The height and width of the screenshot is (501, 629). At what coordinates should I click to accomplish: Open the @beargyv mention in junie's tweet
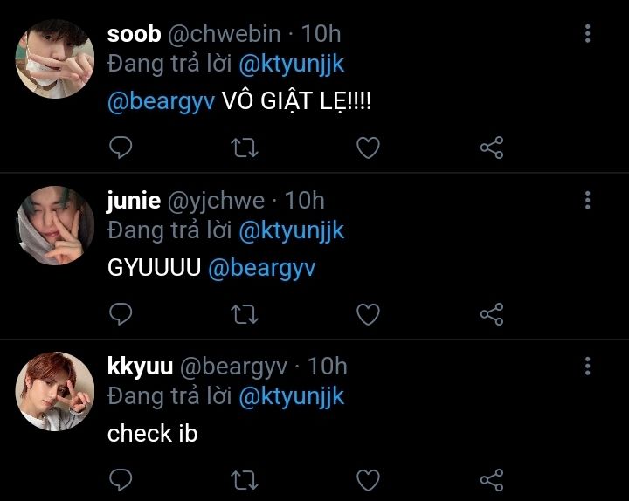pos(262,269)
